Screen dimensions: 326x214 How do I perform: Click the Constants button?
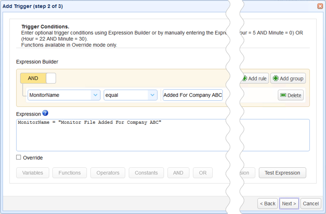(x=146, y=172)
